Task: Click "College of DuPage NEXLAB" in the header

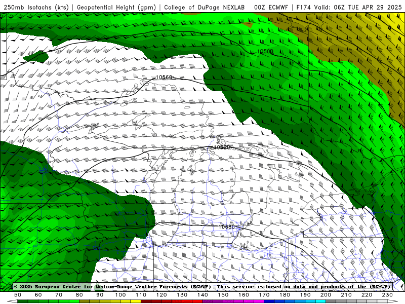Action: 205,8
